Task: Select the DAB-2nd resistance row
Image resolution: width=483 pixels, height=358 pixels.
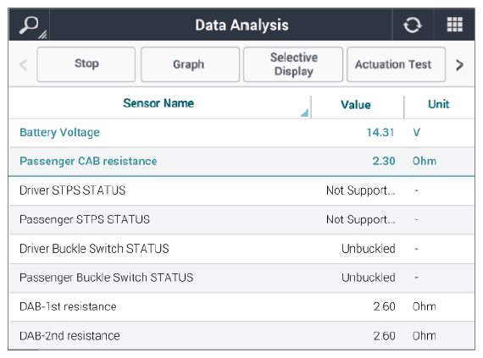Action: [241, 335]
